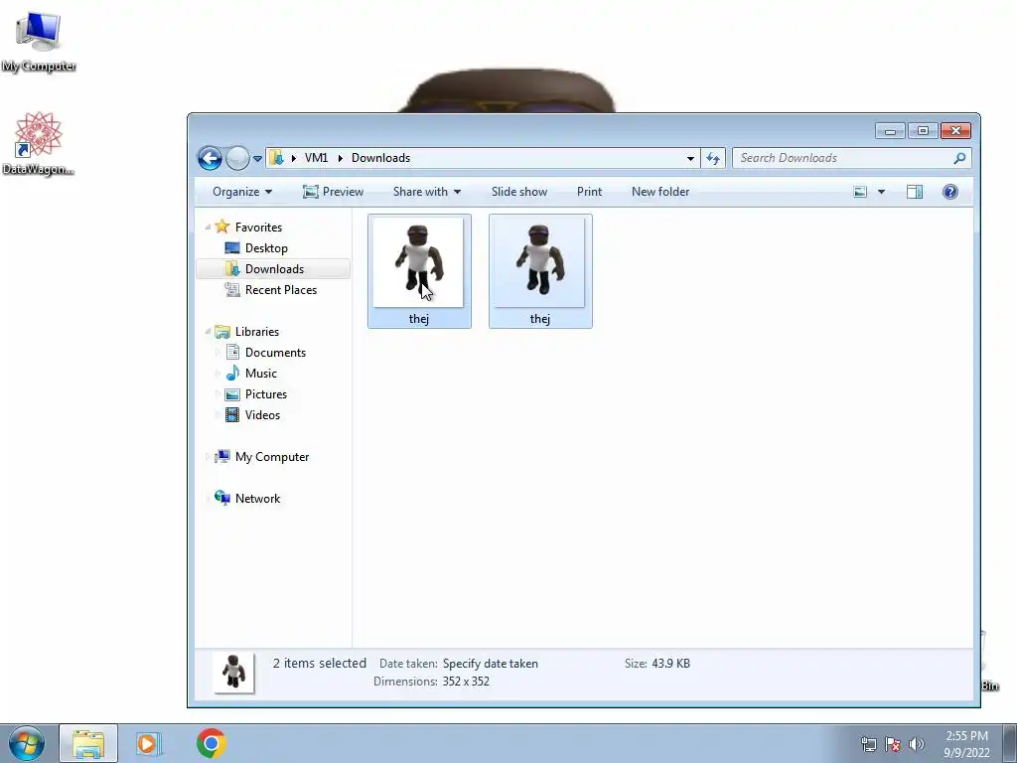Open the volume speaker tray icon
The width and height of the screenshot is (1017, 763).
(x=917, y=744)
